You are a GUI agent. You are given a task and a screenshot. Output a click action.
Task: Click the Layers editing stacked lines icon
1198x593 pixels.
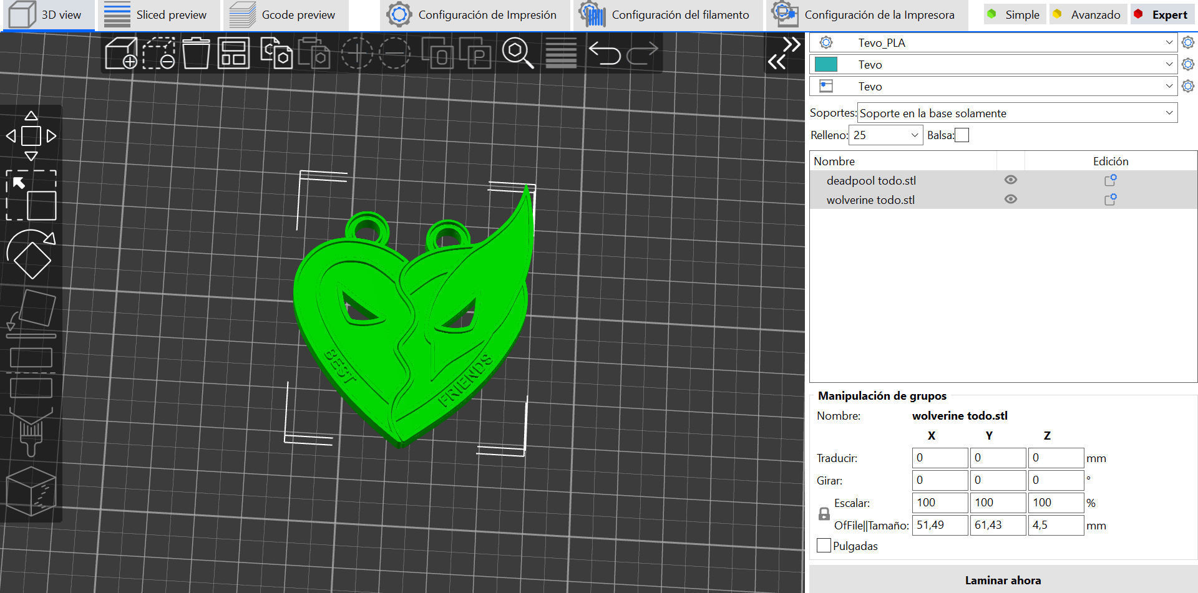[x=561, y=53]
